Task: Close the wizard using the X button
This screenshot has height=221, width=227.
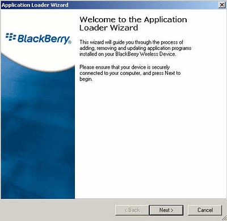Action: [222, 5]
